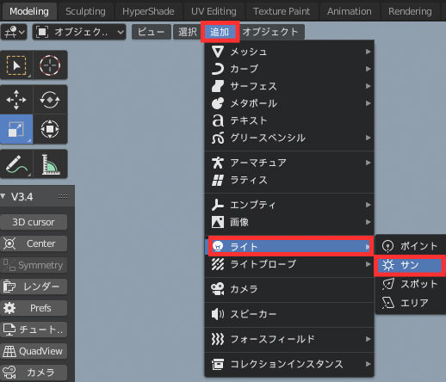Select the Move tool icon
This screenshot has height=382, width=446.
pyautogui.click(x=16, y=100)
